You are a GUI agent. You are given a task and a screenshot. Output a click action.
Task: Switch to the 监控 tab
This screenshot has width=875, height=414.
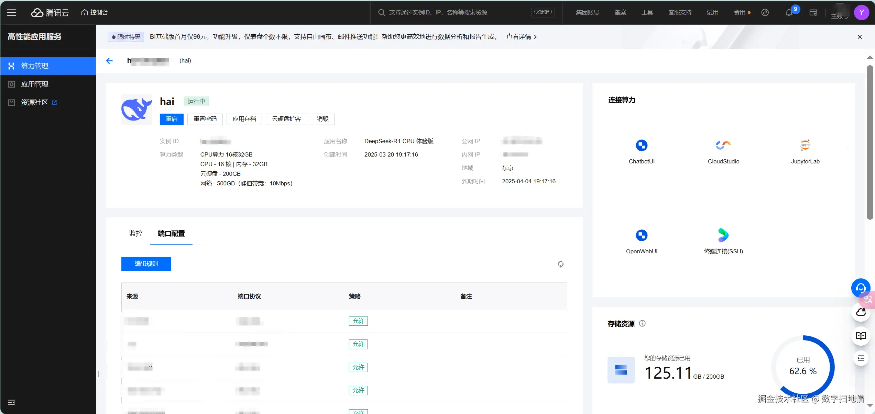(x=135, y=233)
